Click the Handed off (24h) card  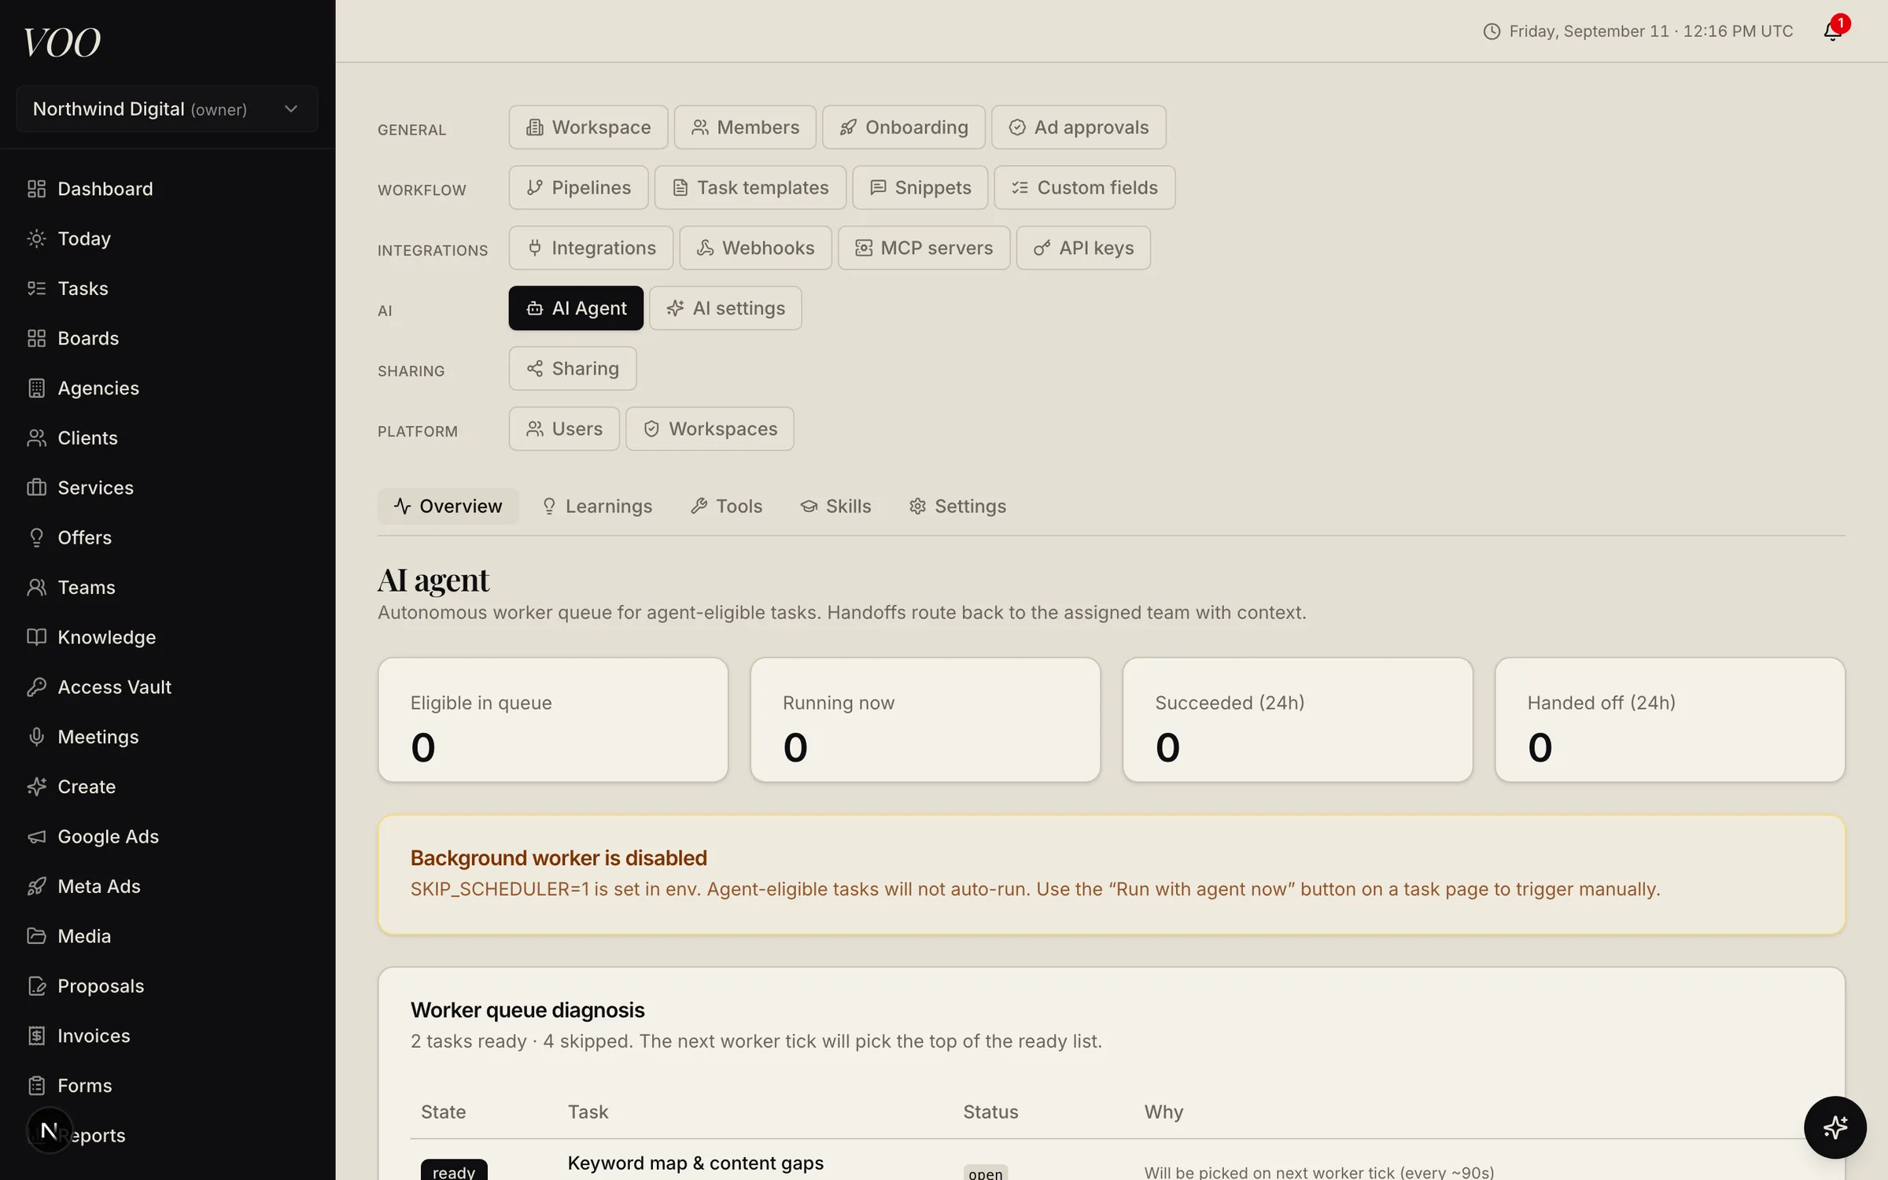(1670, 720)
